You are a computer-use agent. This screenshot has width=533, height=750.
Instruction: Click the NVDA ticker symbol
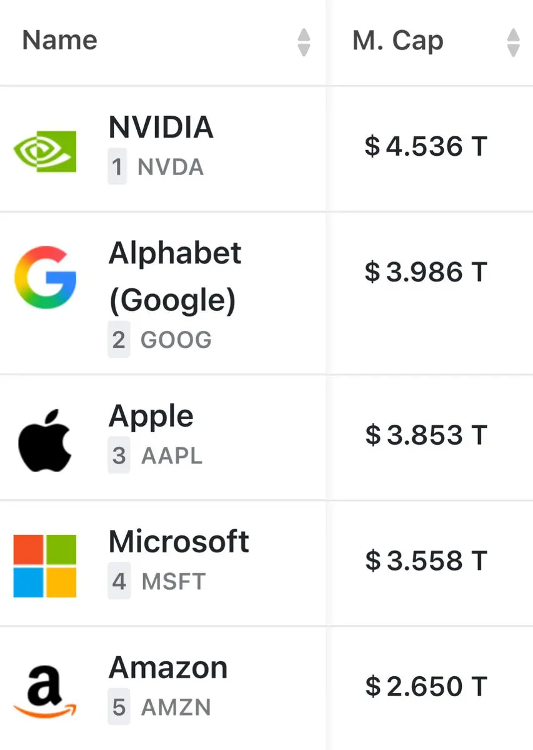(x=171, y=168)
